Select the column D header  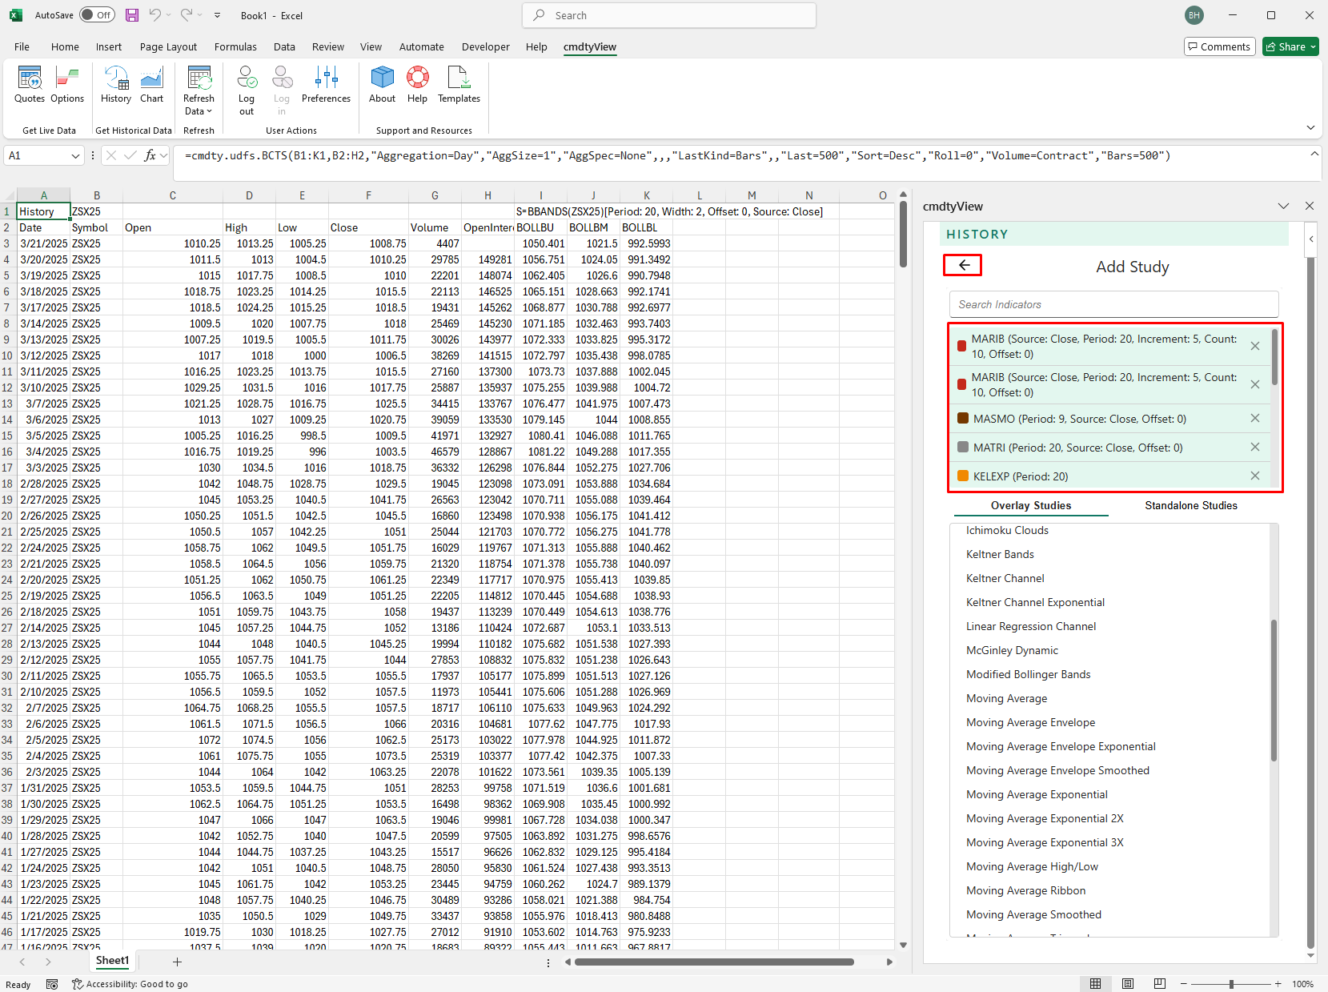tap(249, 195)
